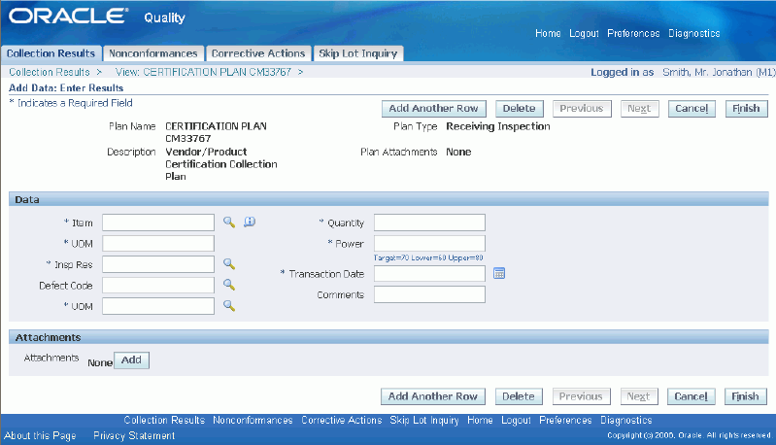Click the bottom Add Another Row button
This screenshot has height=445, width=776.
point(432,396)
